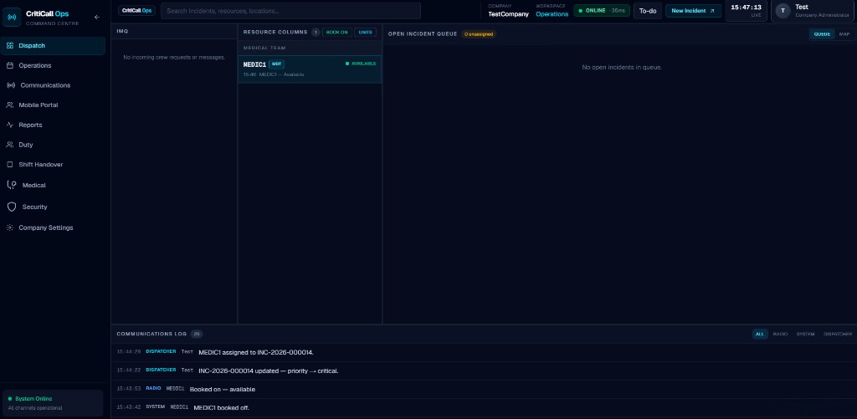Image resolution: width=857 pixels, height=419 pixels.
Task: Click the CritiCall Ops badge in top bar
Action: pos(137,11)
